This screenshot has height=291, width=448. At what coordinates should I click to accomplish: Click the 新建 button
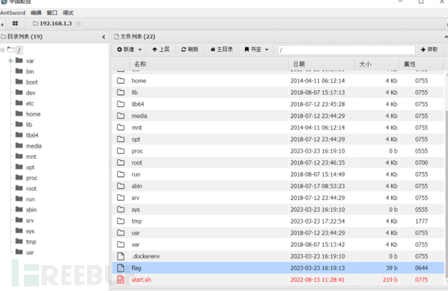[126, 49]
